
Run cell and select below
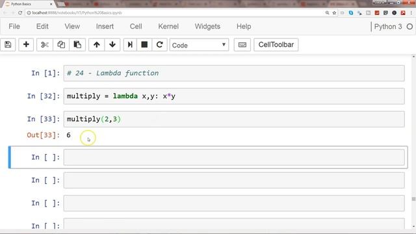pos(130,45)
